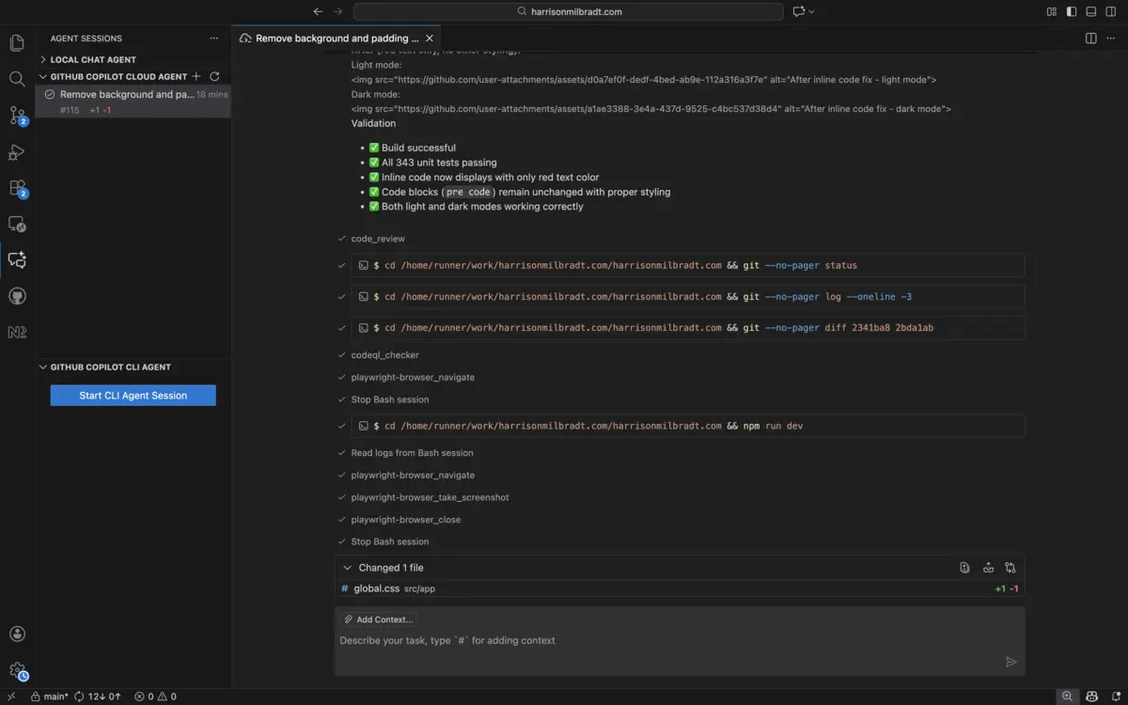Click the main* branch indicator in status bar
The height and width of the screenshot is (705, 1128).
click(49, 696)
